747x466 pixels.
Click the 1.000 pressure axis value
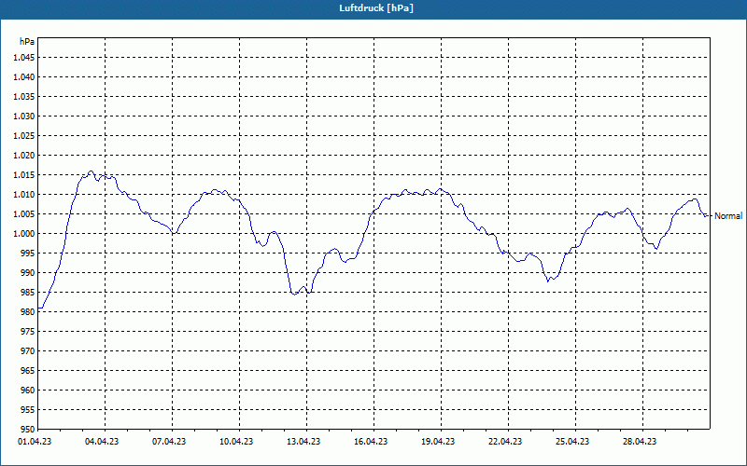coord(24,234)
